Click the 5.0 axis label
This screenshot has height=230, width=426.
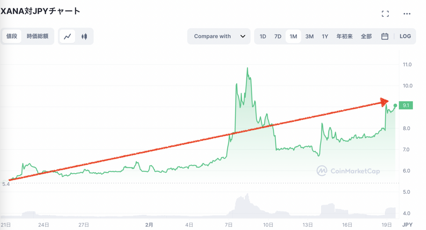407,192
